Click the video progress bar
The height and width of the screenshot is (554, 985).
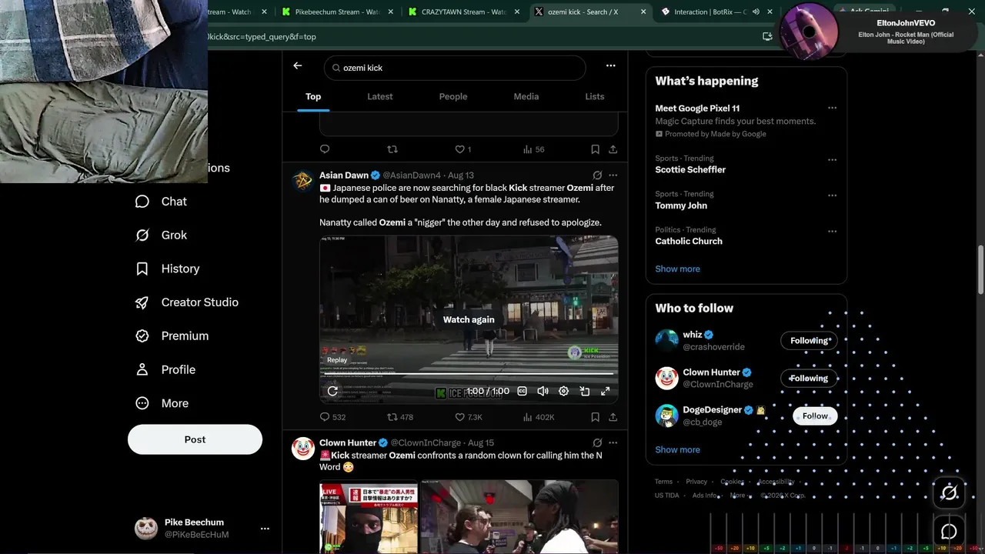[x=469, y=374]
